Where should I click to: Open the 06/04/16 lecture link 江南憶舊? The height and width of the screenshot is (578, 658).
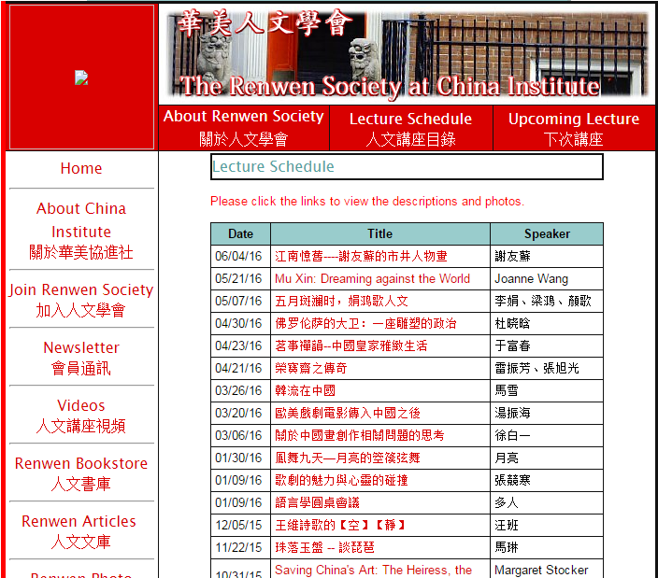point(362,256)
